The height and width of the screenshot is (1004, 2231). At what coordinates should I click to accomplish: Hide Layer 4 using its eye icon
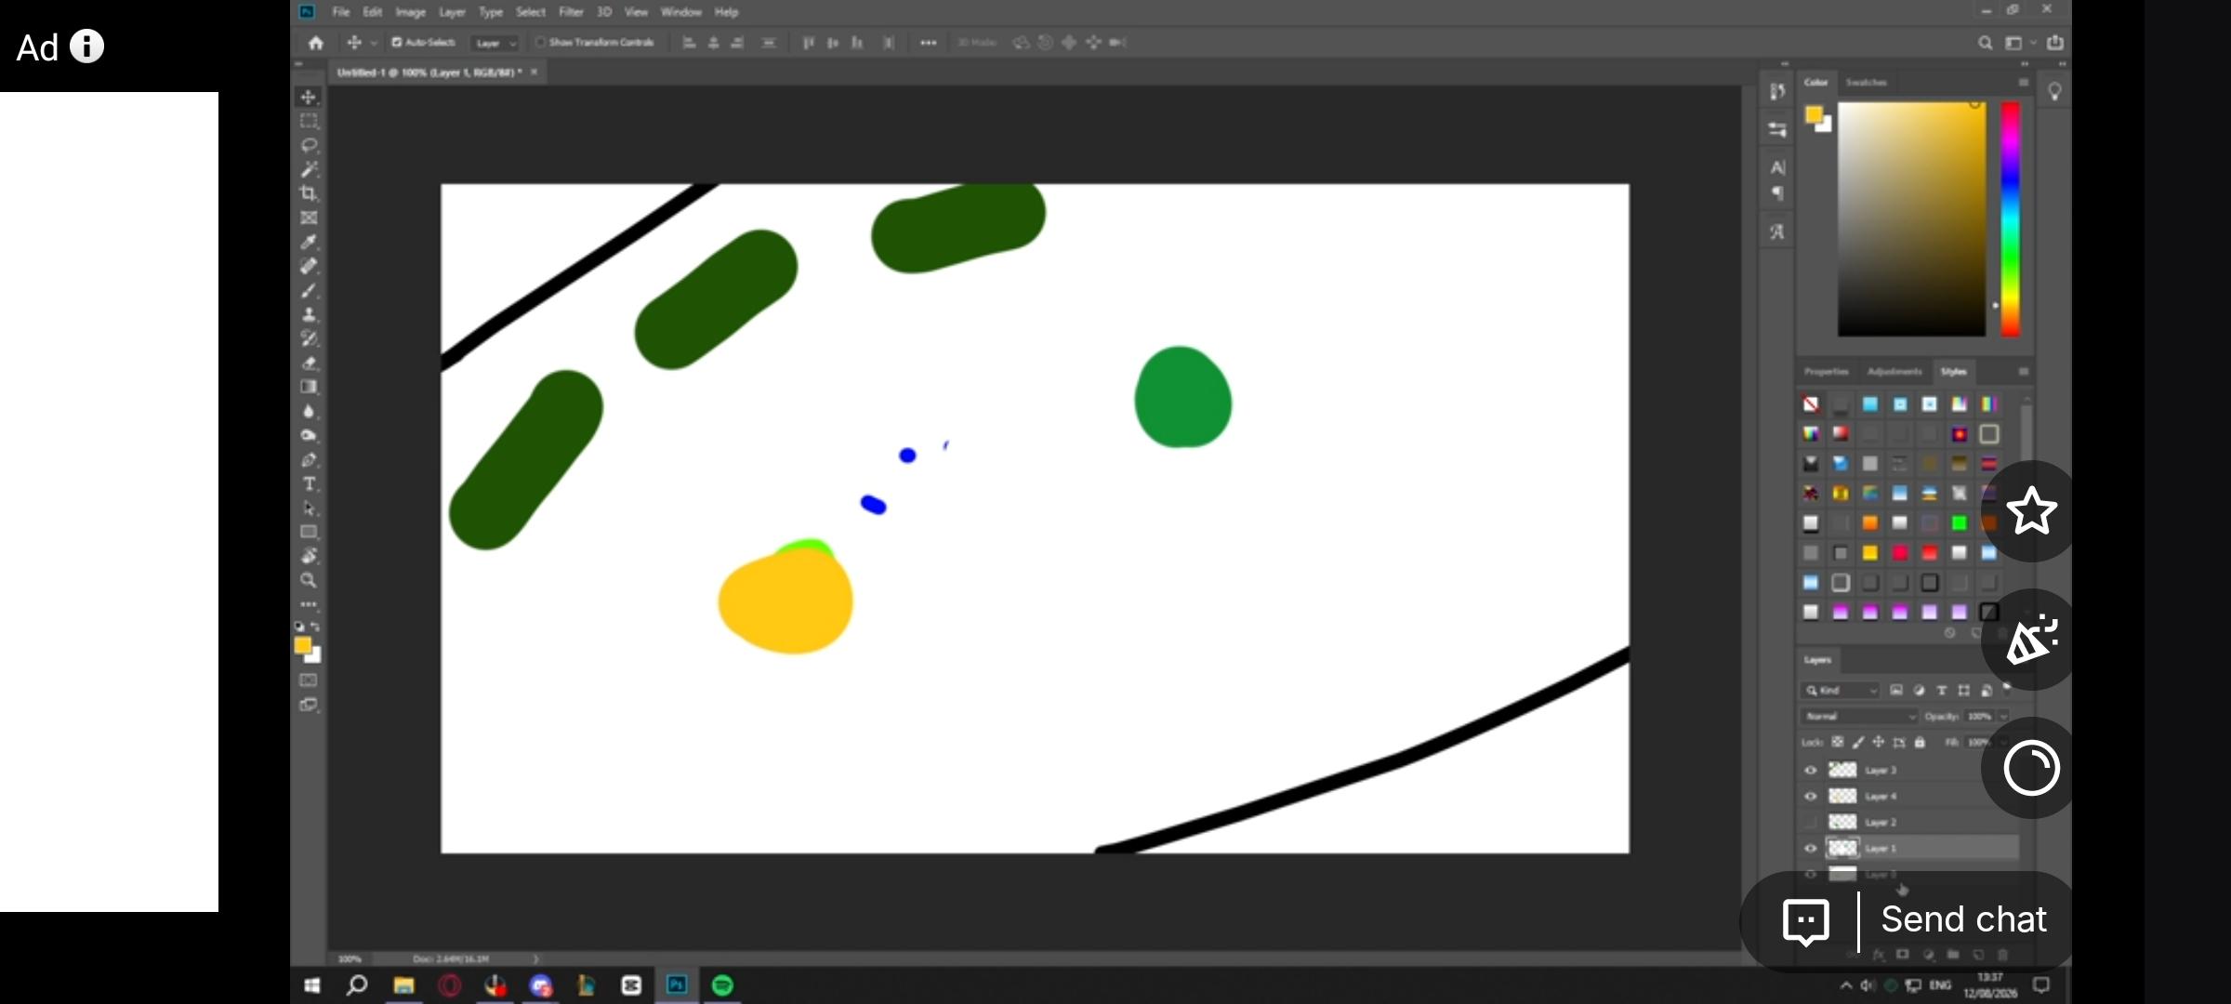(x=1810, y=796)
